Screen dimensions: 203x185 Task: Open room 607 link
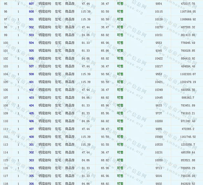[31, 4]
